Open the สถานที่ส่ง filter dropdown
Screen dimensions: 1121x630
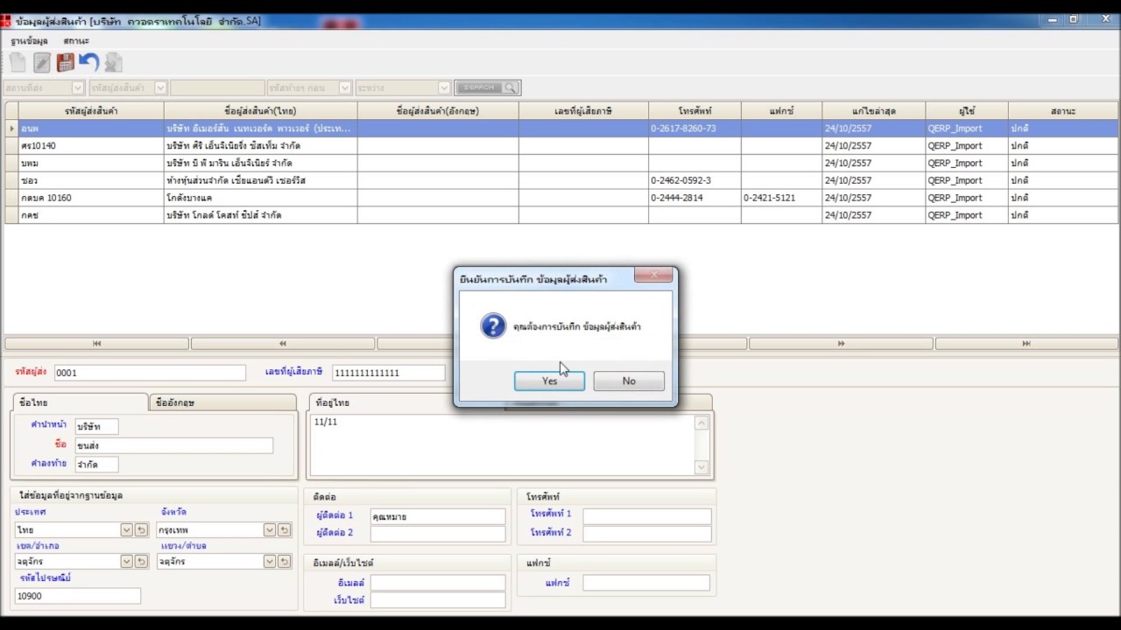tap(78, 87)
